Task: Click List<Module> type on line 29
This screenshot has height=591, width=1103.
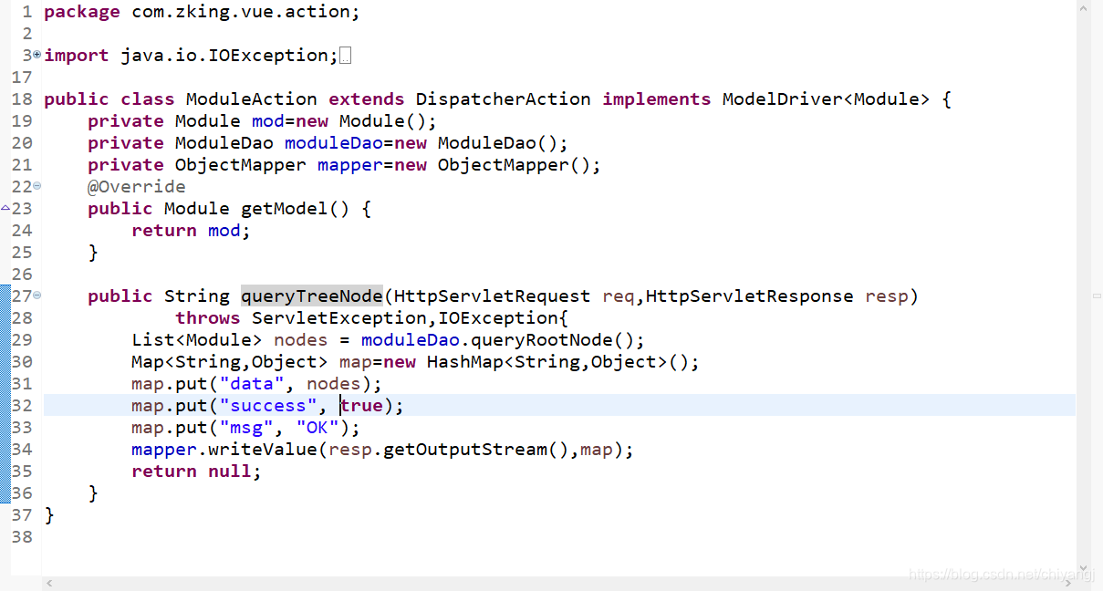Action: click(x=197, y=340)
